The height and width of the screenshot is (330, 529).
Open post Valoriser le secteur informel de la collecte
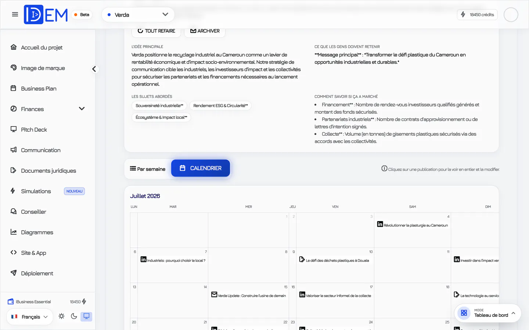(335, 295)
